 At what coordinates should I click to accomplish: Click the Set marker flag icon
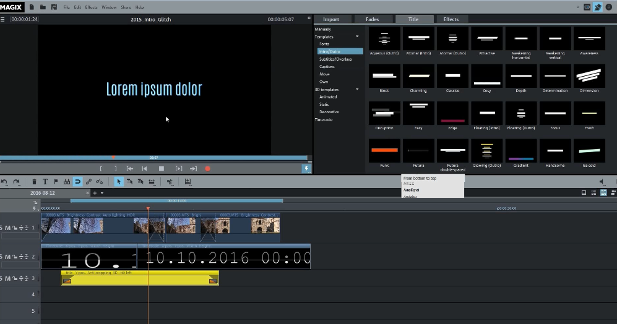pos(56,182)
